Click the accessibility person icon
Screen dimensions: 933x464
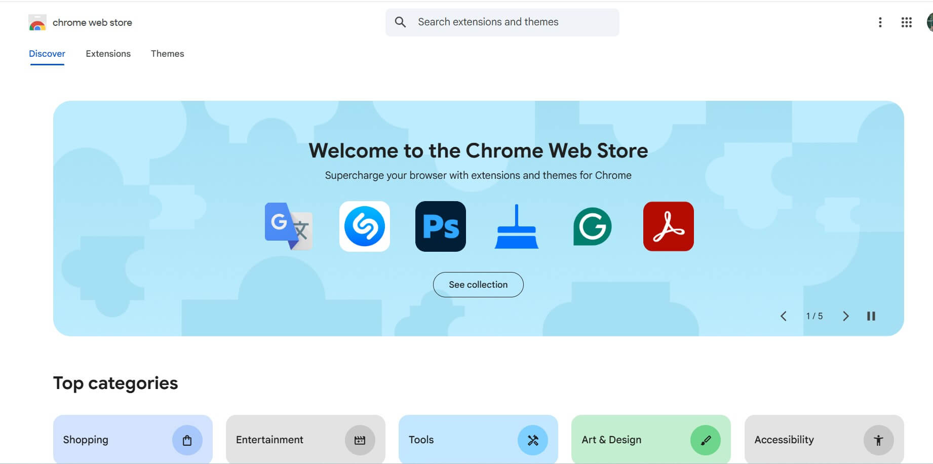879,440
